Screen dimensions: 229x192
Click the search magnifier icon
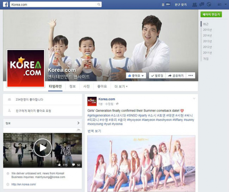point(99,5)
